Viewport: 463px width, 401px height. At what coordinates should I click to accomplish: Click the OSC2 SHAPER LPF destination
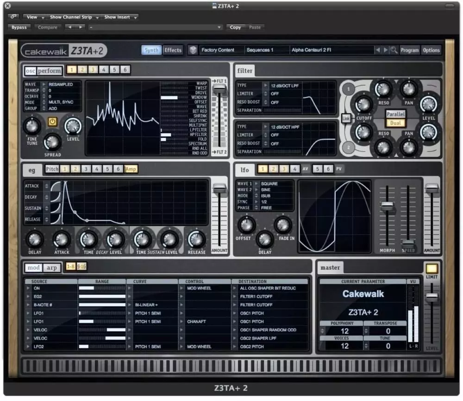point(258,338)
